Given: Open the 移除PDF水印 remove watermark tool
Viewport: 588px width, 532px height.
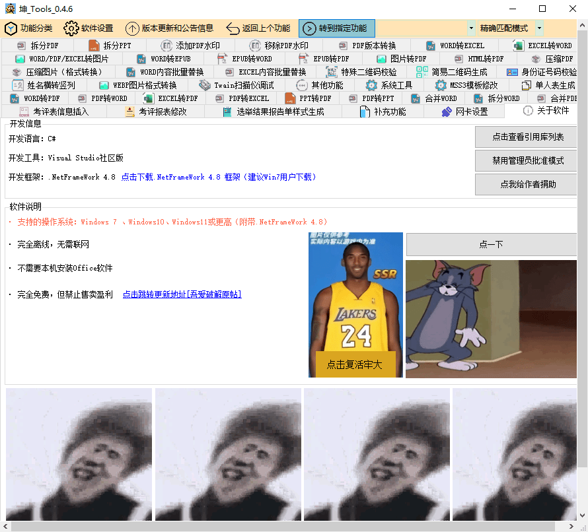Looking at the screenshot, I should [x=282, y=46].
